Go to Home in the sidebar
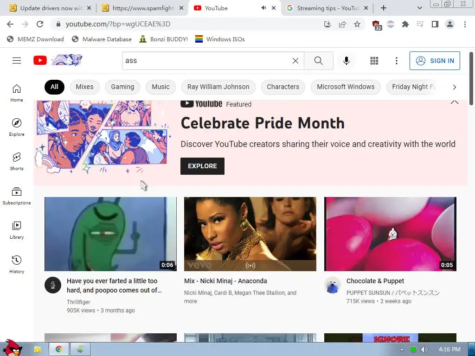The image size is (475, 356). (17, 93)
